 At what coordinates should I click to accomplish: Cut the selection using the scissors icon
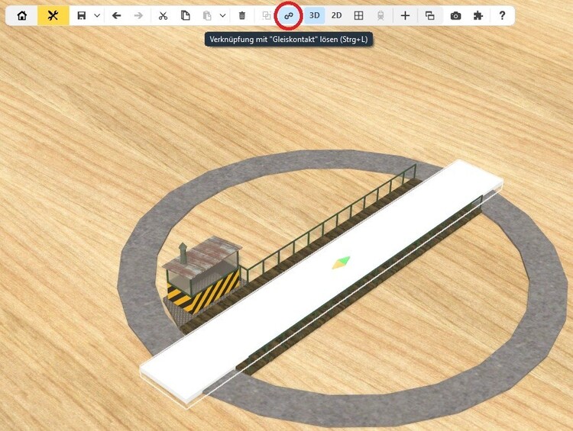[163, 16]
